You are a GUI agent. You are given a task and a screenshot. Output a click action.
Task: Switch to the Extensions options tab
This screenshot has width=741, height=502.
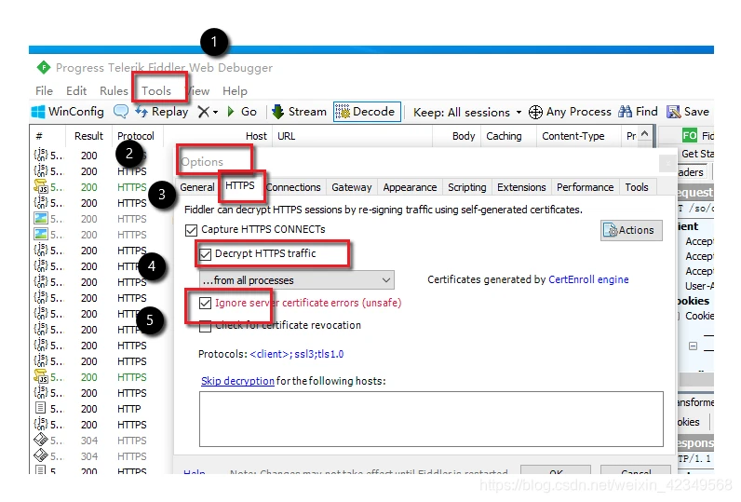[x=521, y=187]
